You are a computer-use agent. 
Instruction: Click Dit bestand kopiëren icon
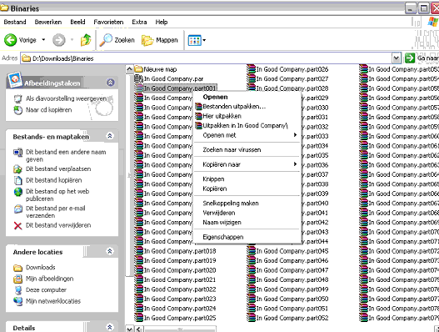[x=17, y=180]
